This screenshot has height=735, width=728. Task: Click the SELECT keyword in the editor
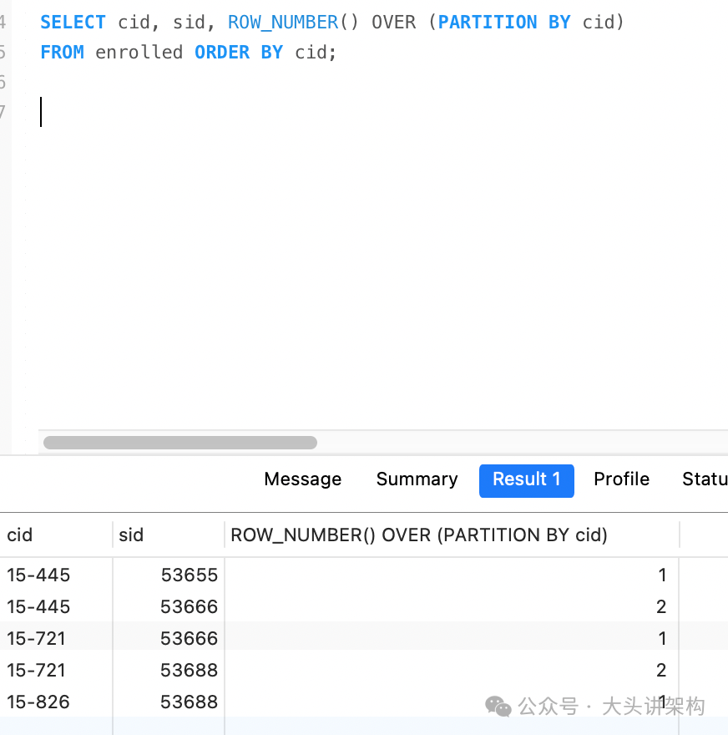pos(73,23)
